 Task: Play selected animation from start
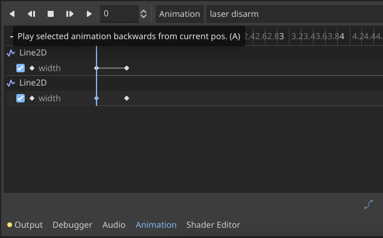click(89, 14)
